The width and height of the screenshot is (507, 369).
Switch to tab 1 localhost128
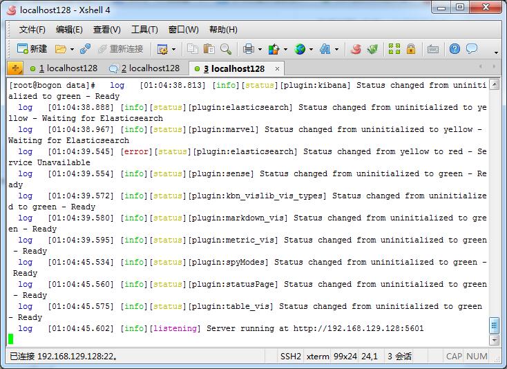tap(64, 68)
